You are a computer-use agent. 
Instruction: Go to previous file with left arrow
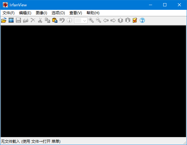[x=106, y=20]
